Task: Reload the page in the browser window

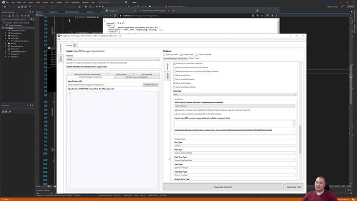Action: coord(115,16)
